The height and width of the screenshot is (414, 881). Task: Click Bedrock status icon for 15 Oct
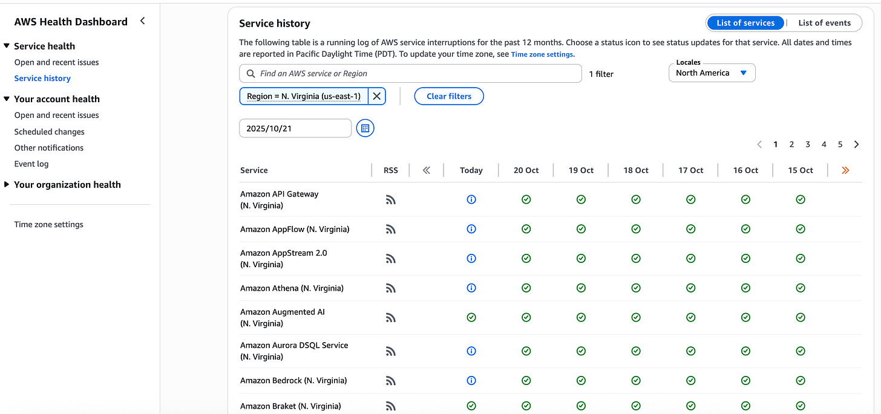pyautogui.click(x=801, y=381)
